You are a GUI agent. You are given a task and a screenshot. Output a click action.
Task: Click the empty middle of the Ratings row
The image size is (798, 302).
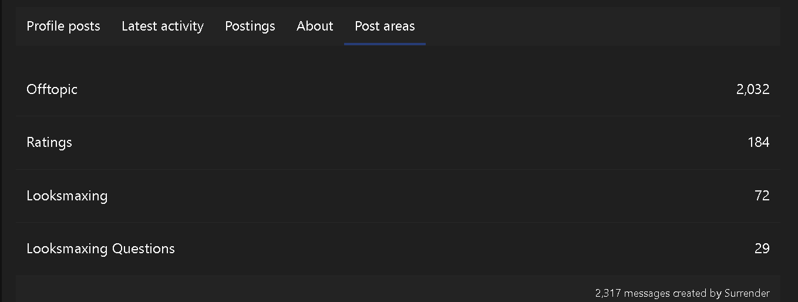click(x=399, y=142)
